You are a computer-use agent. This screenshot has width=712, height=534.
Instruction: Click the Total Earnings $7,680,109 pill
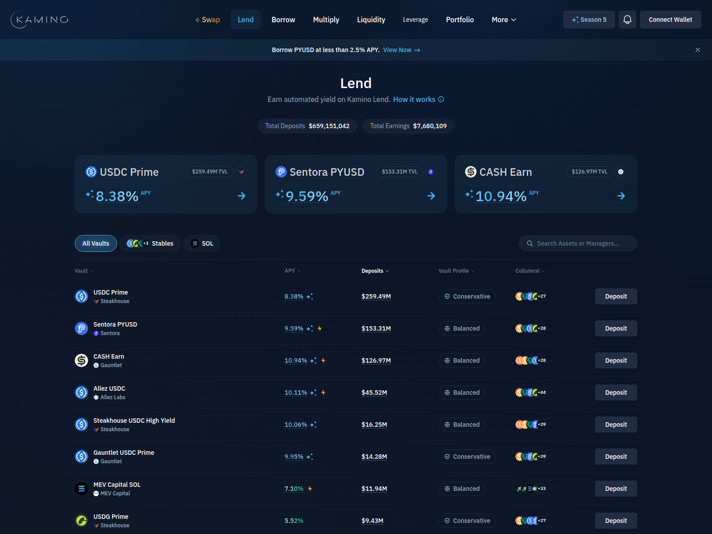tap(409, 126)
